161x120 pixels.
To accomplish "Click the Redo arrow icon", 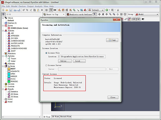I will click(27, 10).
